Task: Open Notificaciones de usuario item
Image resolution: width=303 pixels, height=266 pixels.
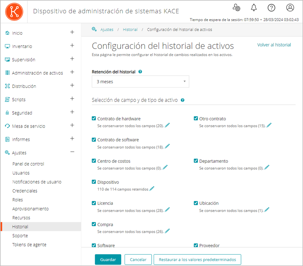Action: pos(37,182)
